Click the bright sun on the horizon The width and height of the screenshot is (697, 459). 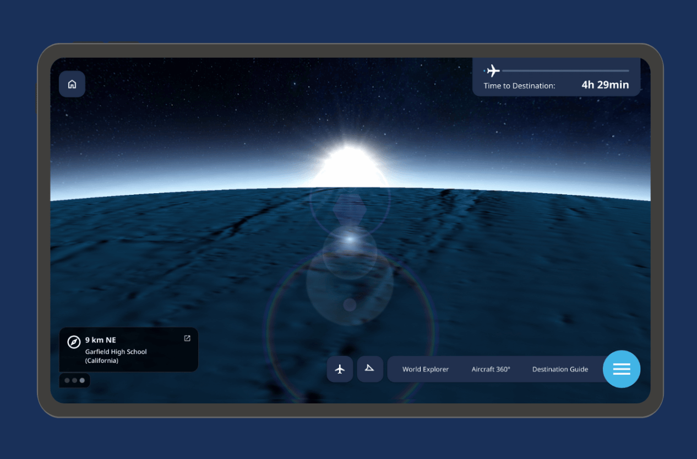(x=349, y=165)
